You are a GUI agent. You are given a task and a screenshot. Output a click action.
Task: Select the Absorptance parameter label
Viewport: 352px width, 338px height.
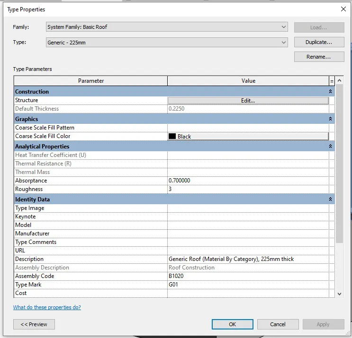(31, 181)
